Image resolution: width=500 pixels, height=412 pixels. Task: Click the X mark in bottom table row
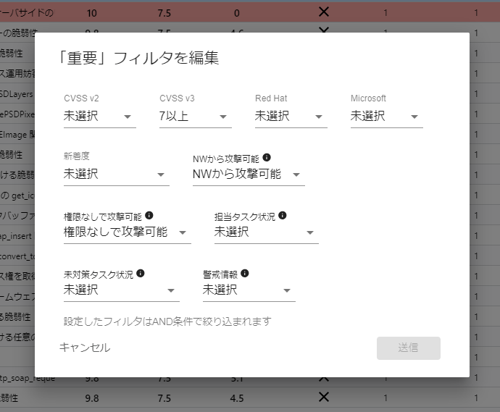pos(324,397)
